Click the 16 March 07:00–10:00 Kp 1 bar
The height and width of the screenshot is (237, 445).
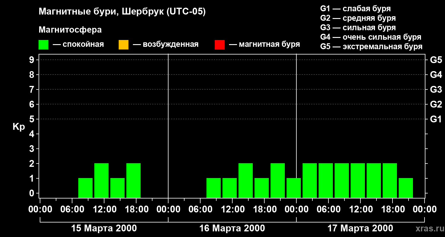[214, 188]
